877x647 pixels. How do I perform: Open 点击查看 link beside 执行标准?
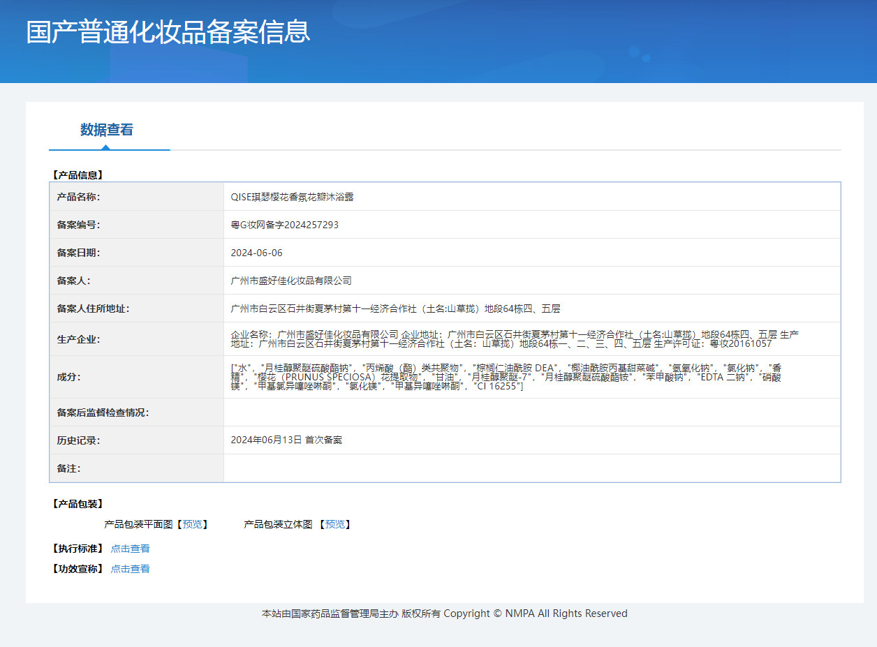pos(130,549)
